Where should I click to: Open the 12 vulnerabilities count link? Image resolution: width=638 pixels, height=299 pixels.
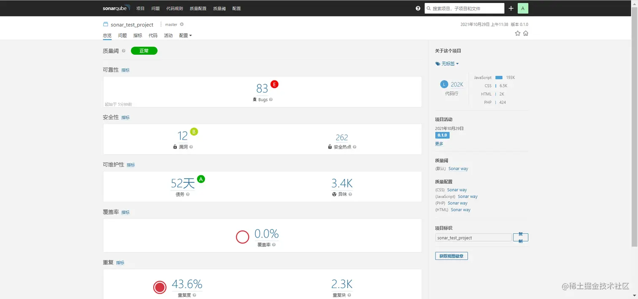point(182,136)
